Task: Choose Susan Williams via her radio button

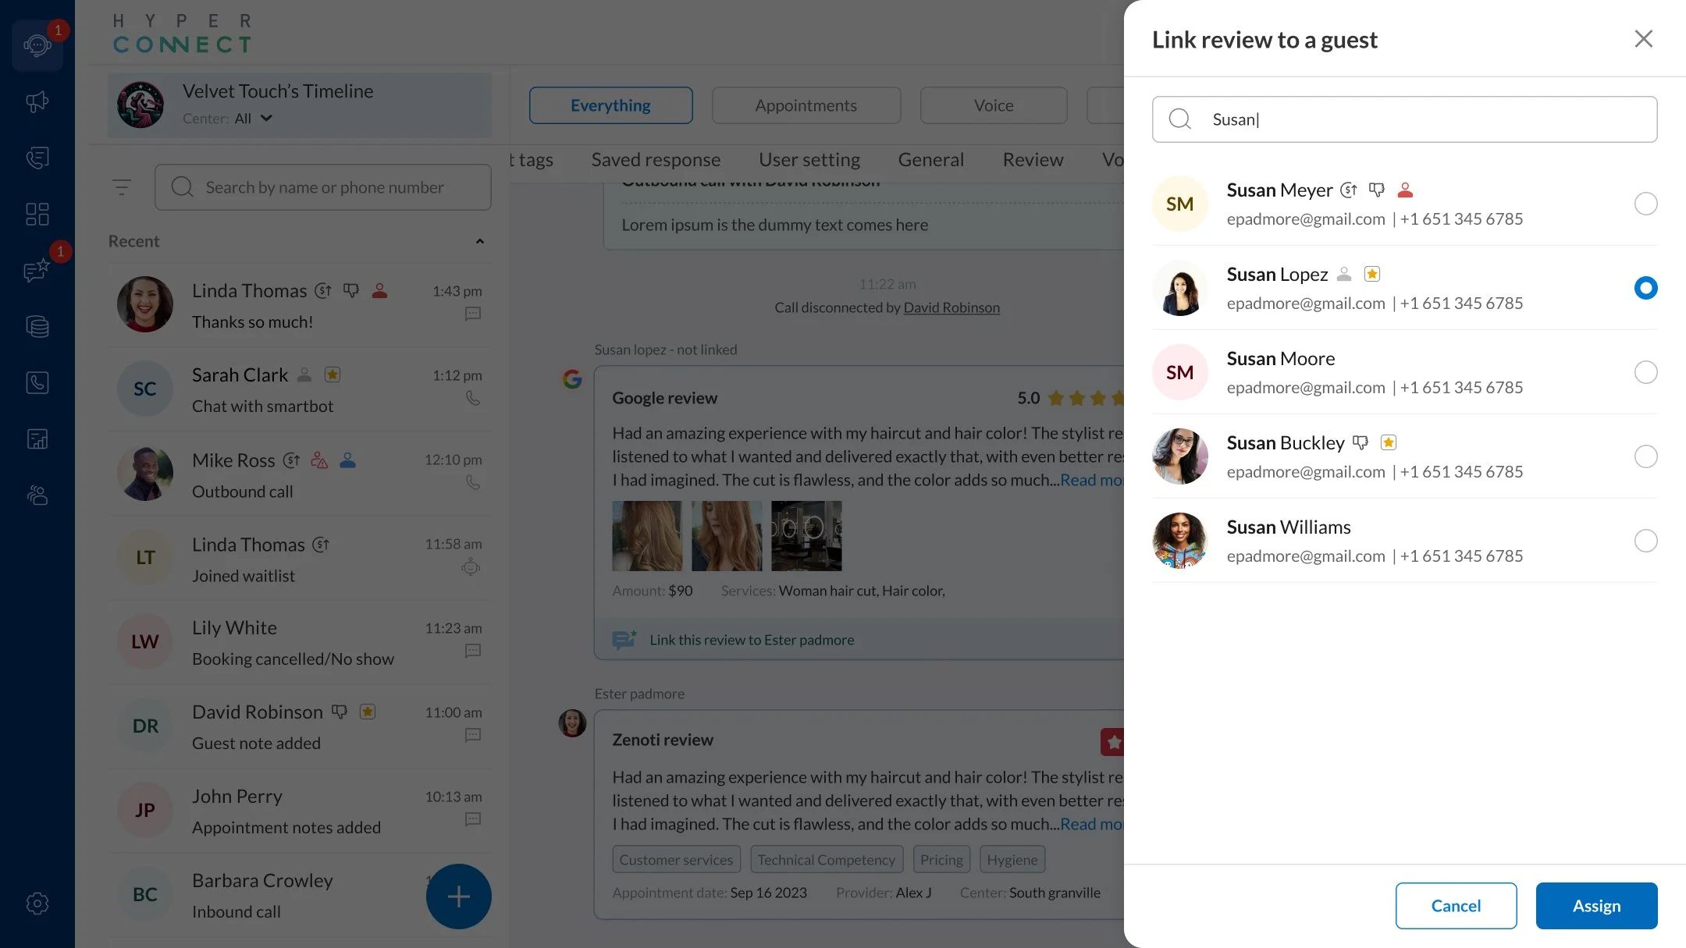Action: coord(1646,541)
